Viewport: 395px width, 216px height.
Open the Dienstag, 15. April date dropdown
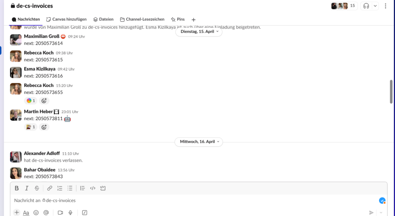(x=199, y=32)
